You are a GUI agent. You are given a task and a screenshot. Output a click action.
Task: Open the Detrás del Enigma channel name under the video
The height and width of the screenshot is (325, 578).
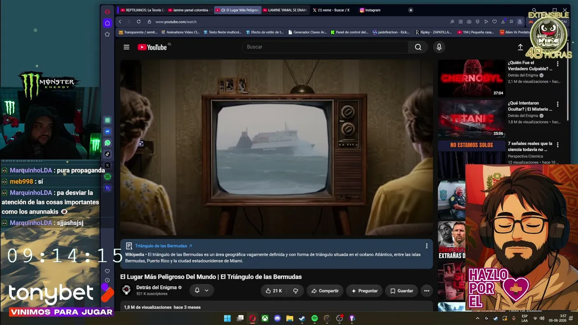(x=156, y=288)
